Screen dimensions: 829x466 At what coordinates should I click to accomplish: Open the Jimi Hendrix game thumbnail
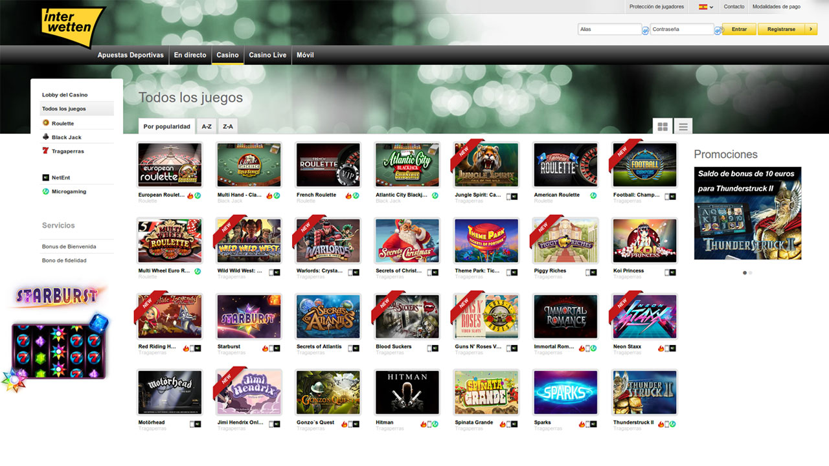[x=249, y=393]
